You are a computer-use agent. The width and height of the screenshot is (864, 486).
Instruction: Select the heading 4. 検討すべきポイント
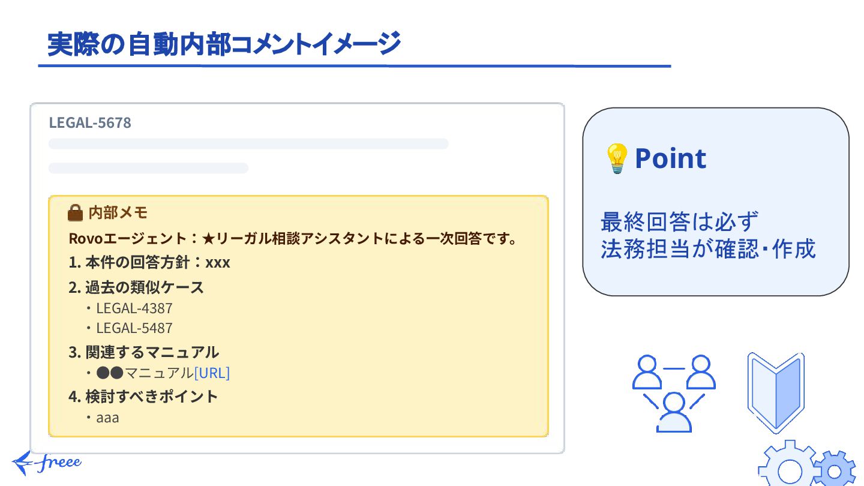click(143, 396)
